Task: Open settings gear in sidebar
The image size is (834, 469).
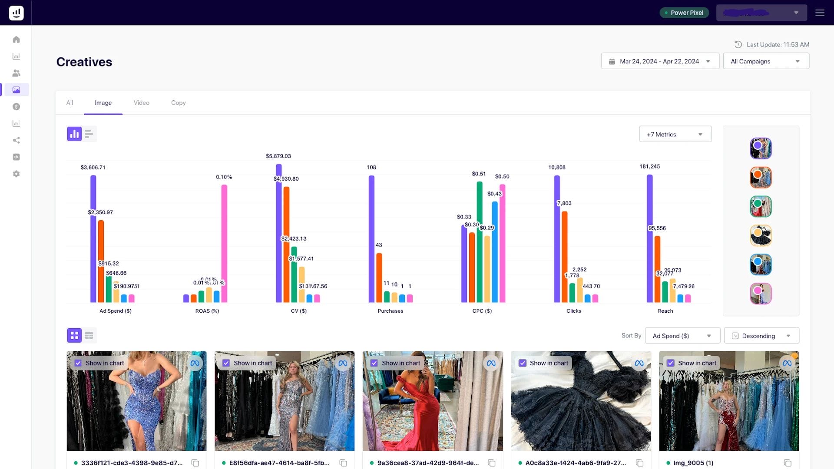Action: pos(16,174)
